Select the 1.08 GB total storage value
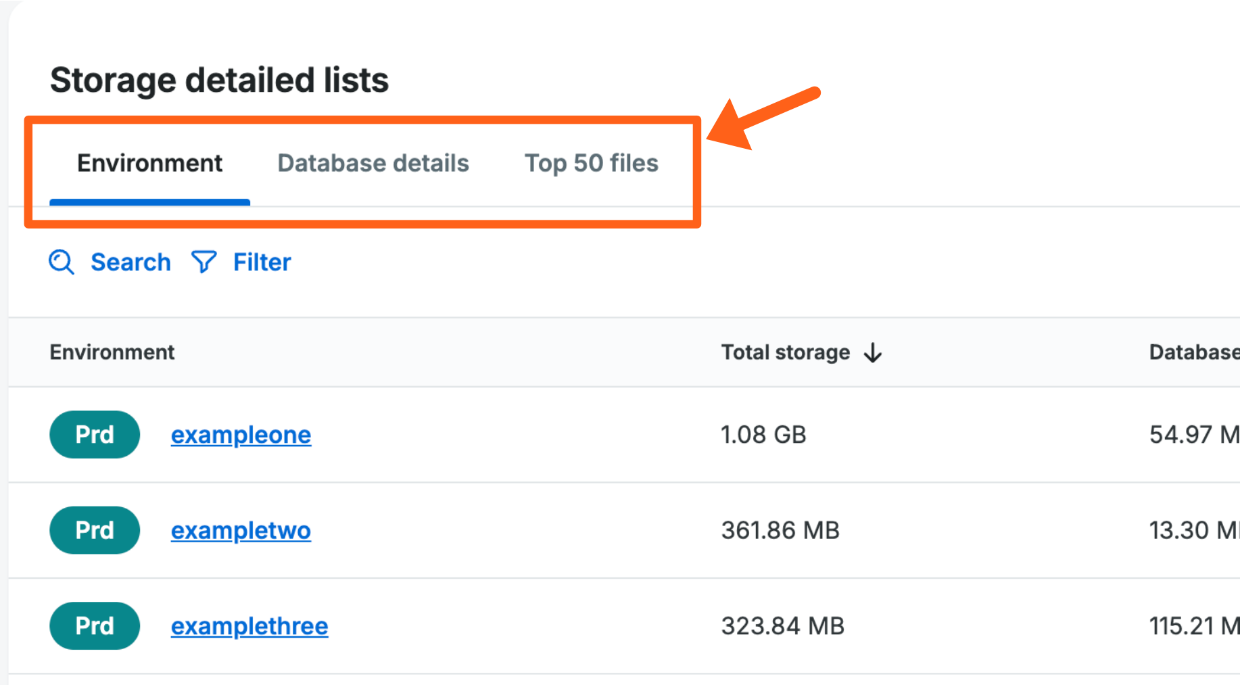The height and width of the screenshot is (685, 1240). [763, 434]
